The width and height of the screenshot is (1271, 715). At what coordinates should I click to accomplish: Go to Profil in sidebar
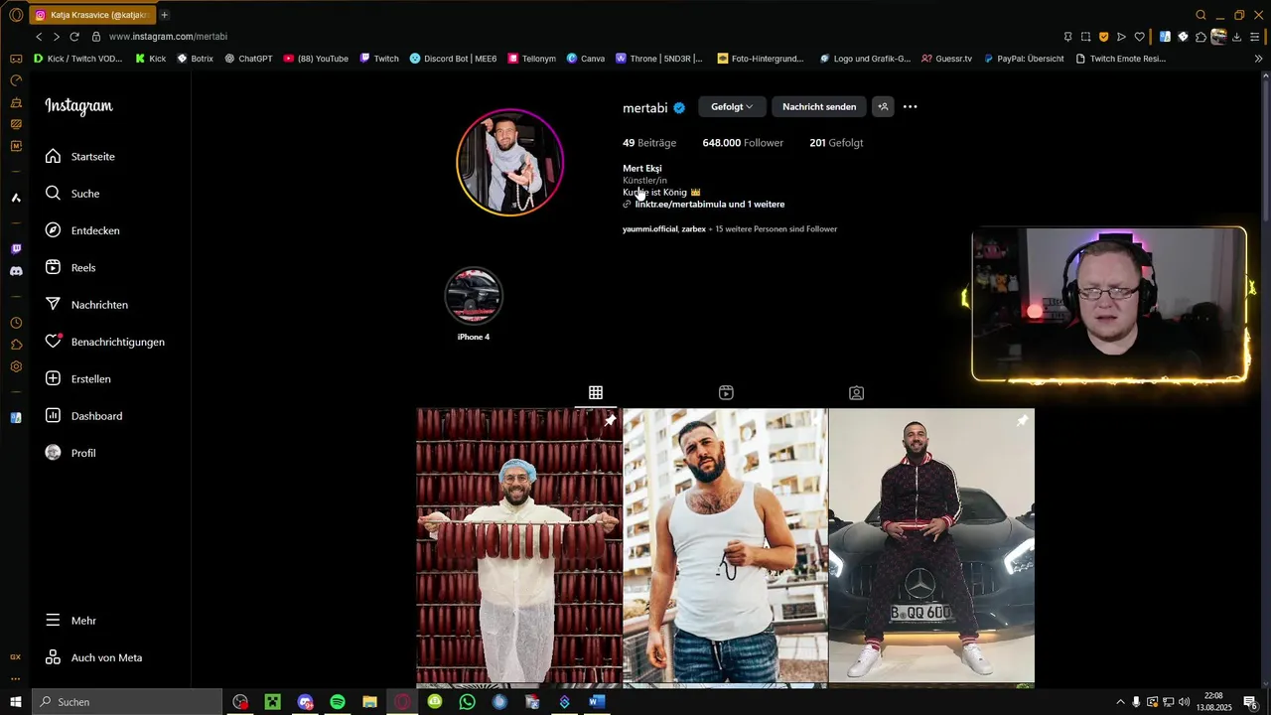[x=71, y=453]
